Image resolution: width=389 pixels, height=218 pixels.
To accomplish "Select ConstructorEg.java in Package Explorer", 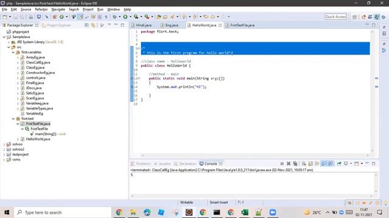I will pos(40,73).
